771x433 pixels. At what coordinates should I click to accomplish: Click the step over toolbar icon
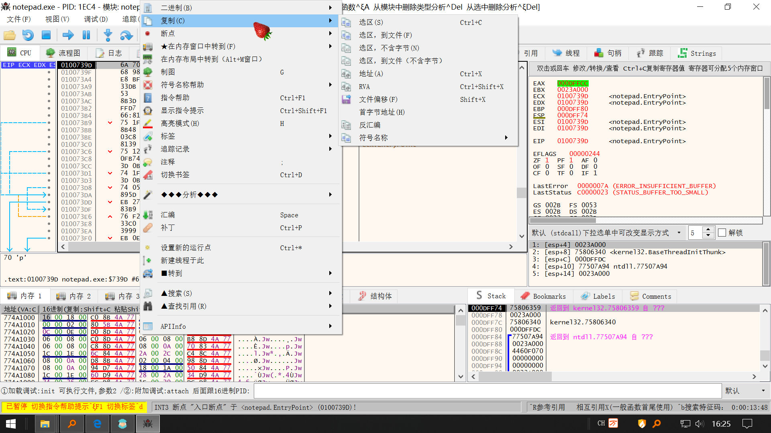tap(126, 35)
